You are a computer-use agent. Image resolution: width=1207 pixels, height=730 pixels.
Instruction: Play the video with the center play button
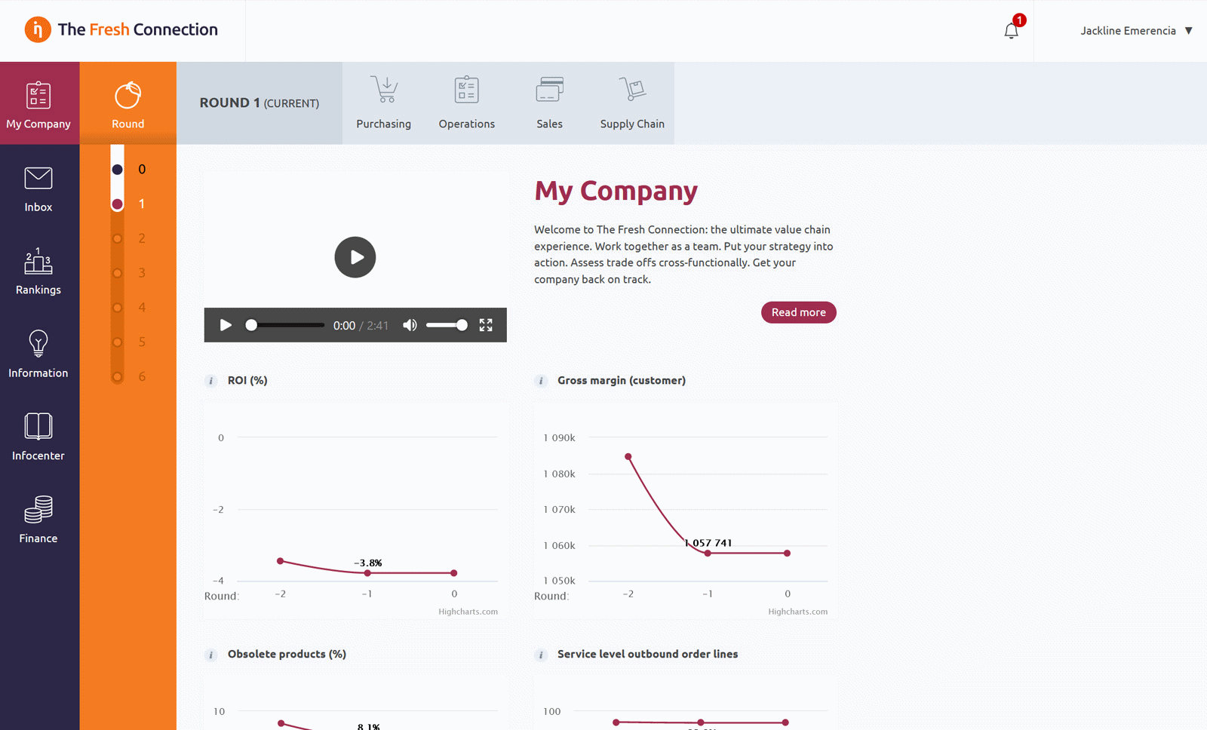[x=355, y=257]
